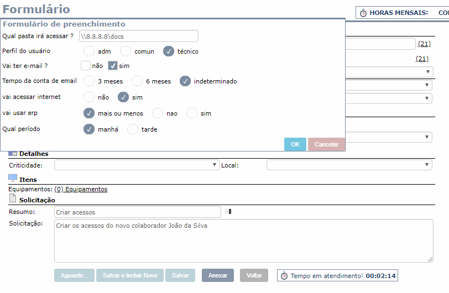Select '3 meses' email account duration

point(89,81)
